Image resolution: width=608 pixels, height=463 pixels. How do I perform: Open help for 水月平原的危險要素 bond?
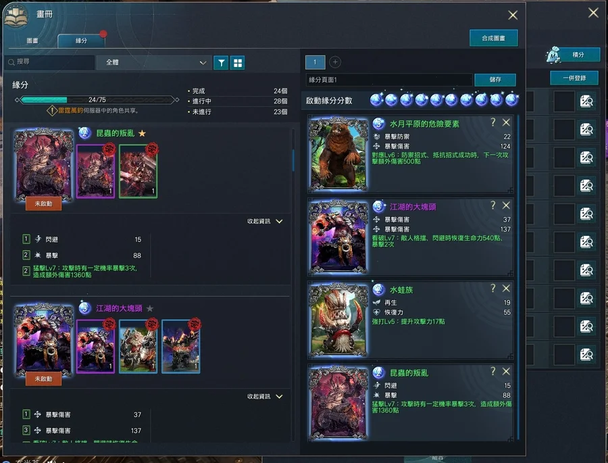[x=493, y=122]
